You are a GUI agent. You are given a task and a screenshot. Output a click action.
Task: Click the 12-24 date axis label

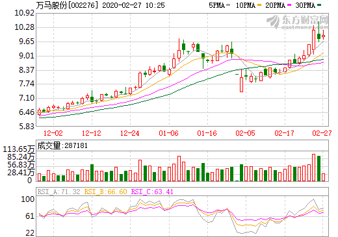click(x=130, y=133)
